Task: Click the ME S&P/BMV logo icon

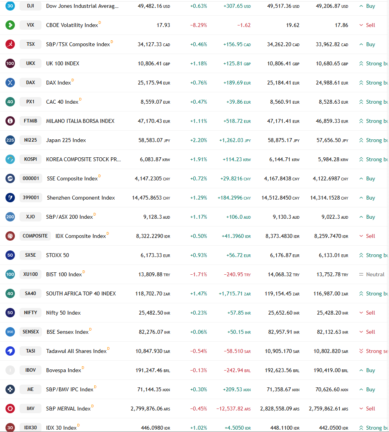Action: (10, 389)
